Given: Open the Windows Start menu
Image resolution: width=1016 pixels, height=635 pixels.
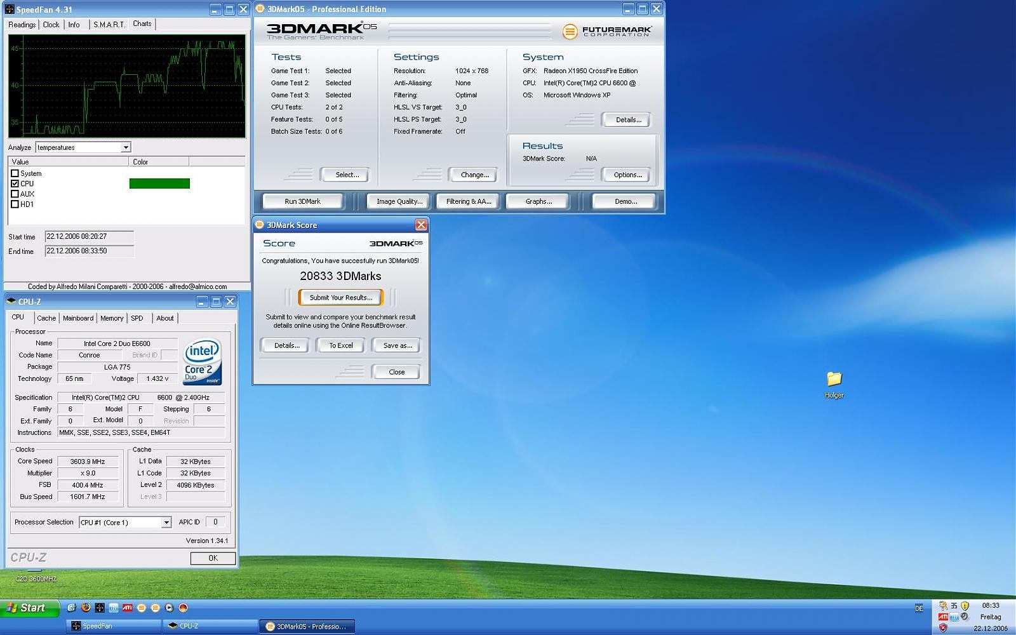Looking at the screenshot, I should coord(30,608).
